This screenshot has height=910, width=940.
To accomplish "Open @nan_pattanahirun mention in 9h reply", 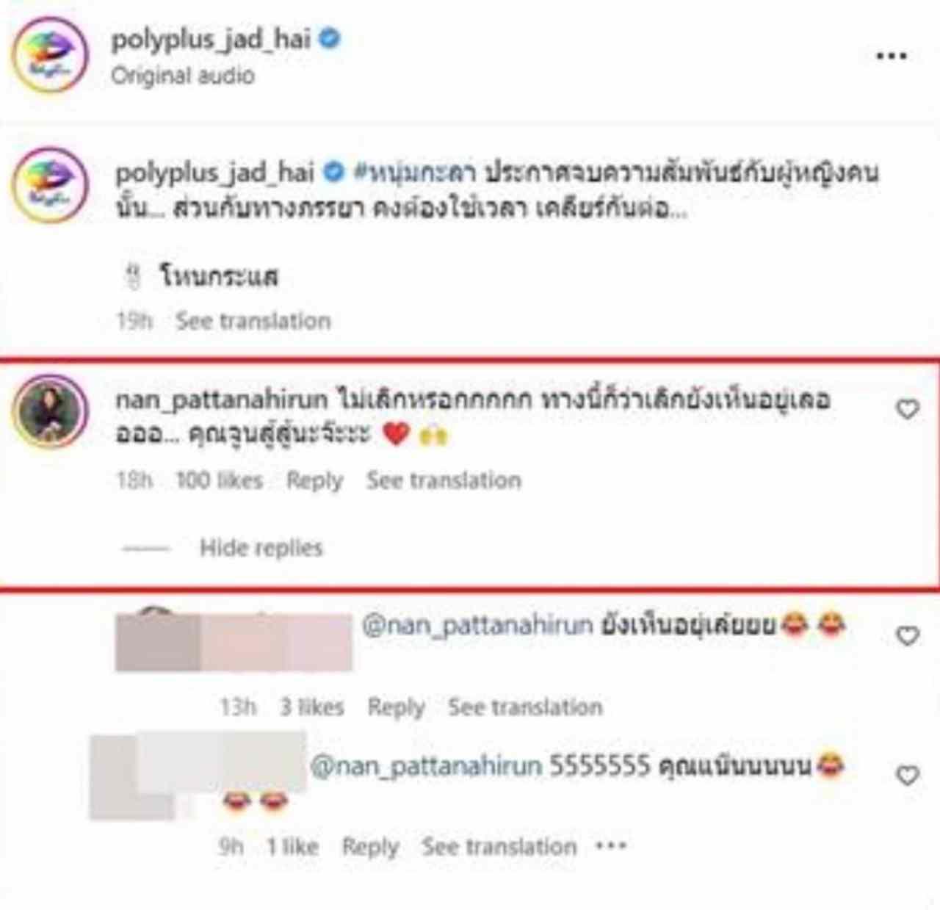I will tap(426, 766).
